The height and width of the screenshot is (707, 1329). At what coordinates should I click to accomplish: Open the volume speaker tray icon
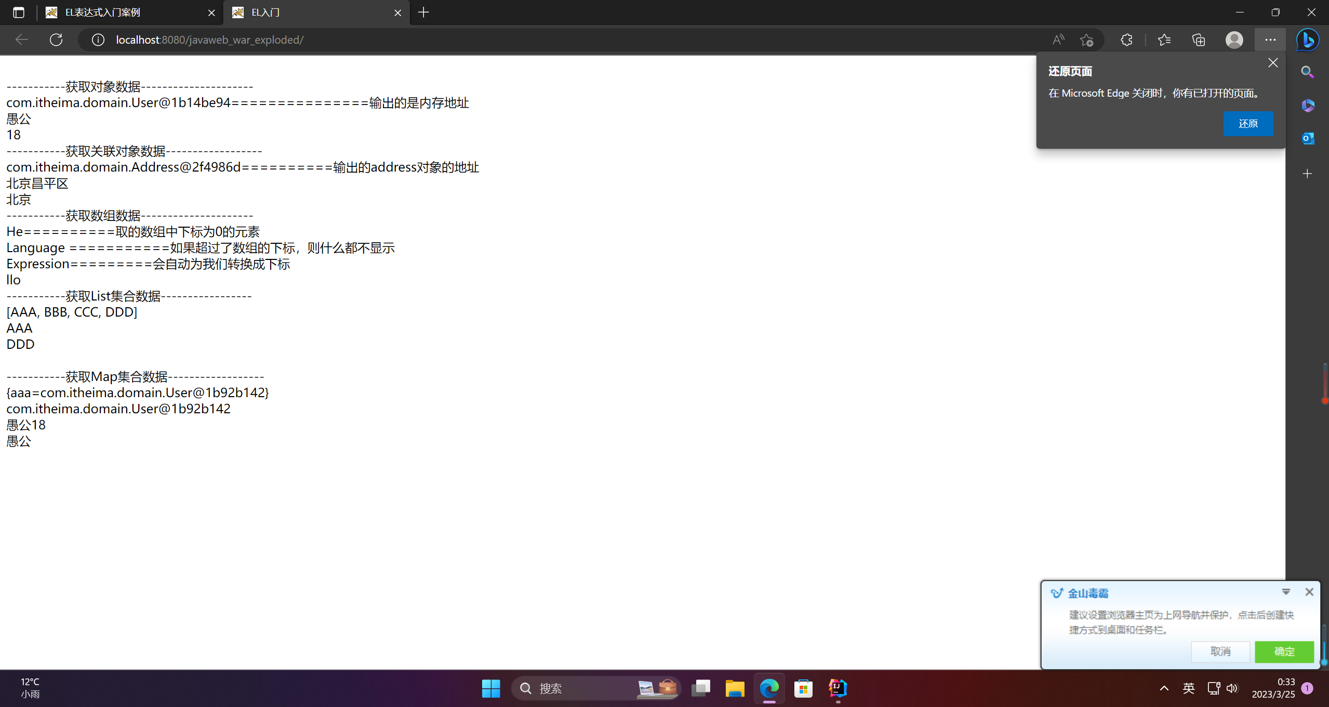tap(1232, 688)
